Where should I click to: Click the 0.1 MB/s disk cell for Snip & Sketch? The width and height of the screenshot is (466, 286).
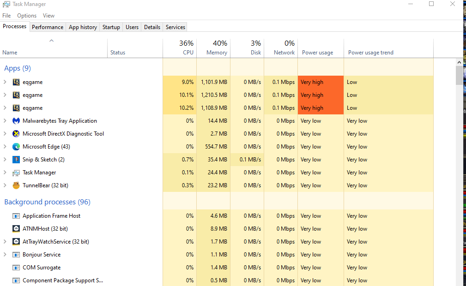tap(247, 160)
